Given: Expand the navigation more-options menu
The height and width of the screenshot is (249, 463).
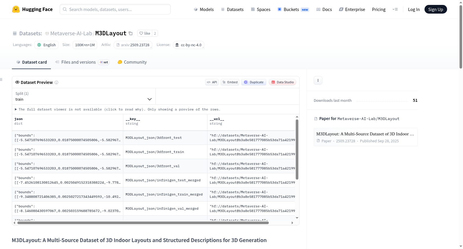Looking at the screenshot, I should point(395,9).
